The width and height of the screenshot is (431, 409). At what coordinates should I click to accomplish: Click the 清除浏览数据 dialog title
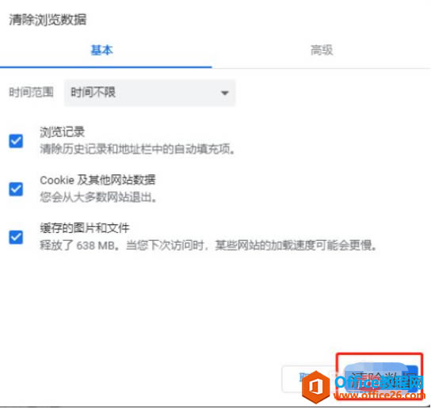[x=48, y=20]
